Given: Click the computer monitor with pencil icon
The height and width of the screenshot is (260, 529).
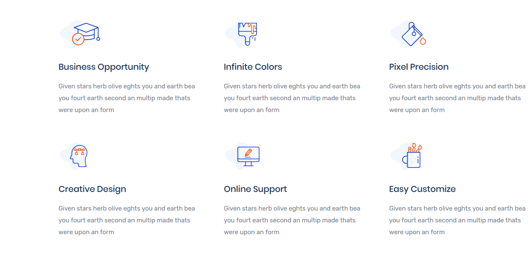Looking at the screenshot, I should [x=248, y=156].
